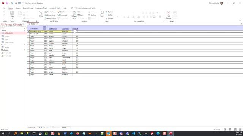The image size is (243, 136).
Task: Close the Roster tab
Action: click(37, 24)
